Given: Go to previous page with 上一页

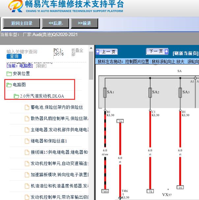Looking at the screenshot, I should pyautogui.click(x=107, y=52).
